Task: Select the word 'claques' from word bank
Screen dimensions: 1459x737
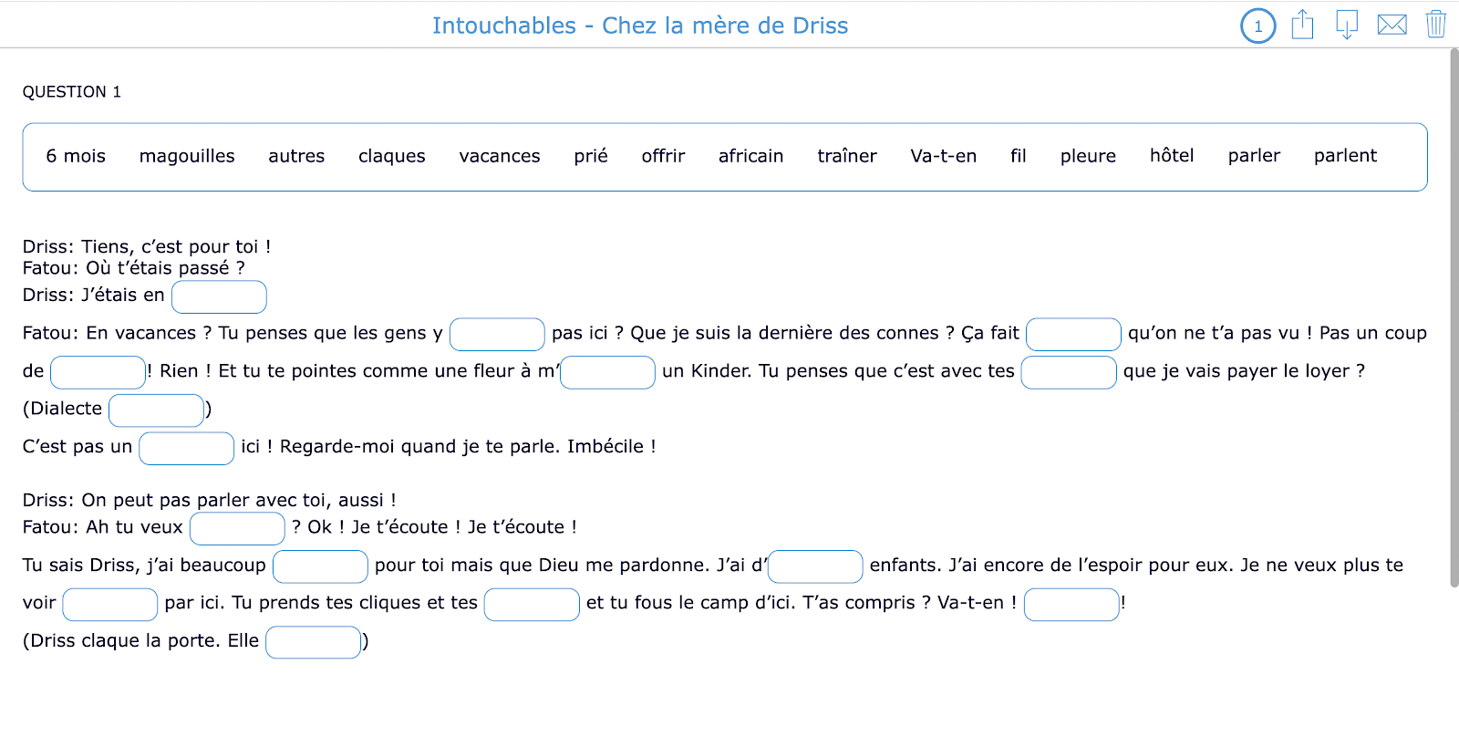Action: 392,156
